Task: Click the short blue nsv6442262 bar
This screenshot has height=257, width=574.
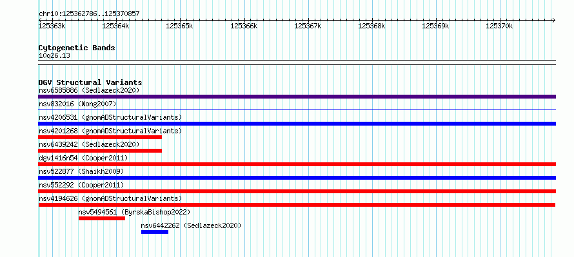Action: 155,232
